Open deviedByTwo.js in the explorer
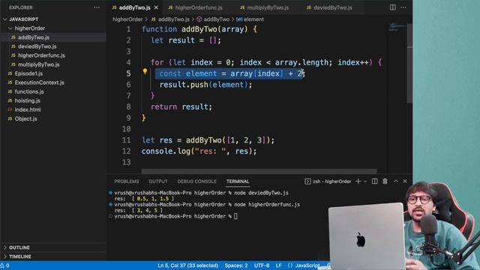Image resolution: width=480 pixels, height=270 pixels. (37, 46)
